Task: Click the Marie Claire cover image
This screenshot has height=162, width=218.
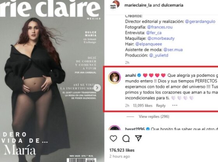Action: 52,81
